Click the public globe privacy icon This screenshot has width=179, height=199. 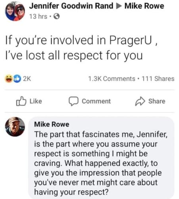coord(56,17)
